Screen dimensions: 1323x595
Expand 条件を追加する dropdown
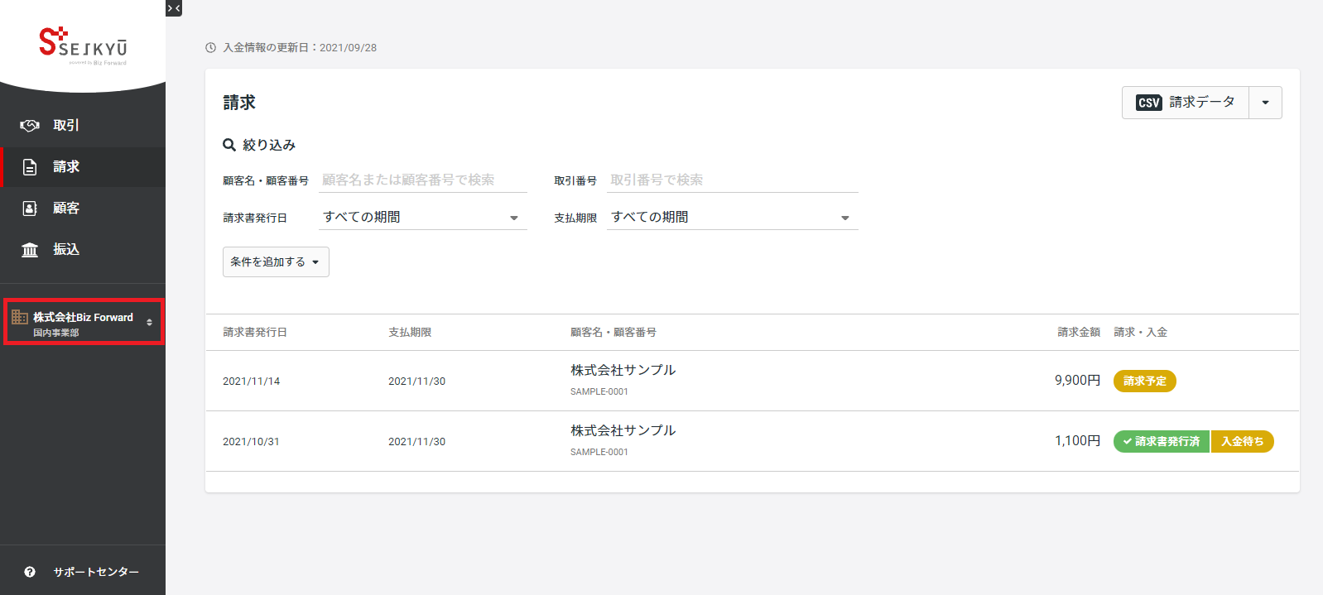276,262
